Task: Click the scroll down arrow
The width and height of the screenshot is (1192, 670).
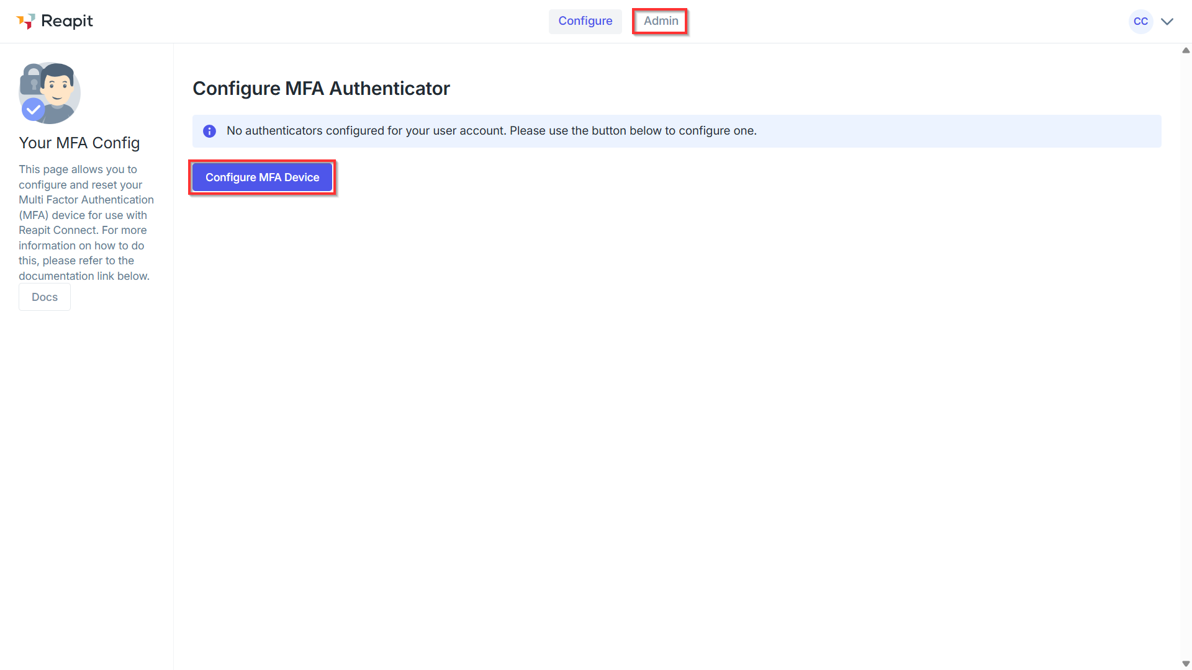Action: point(1186,664)
